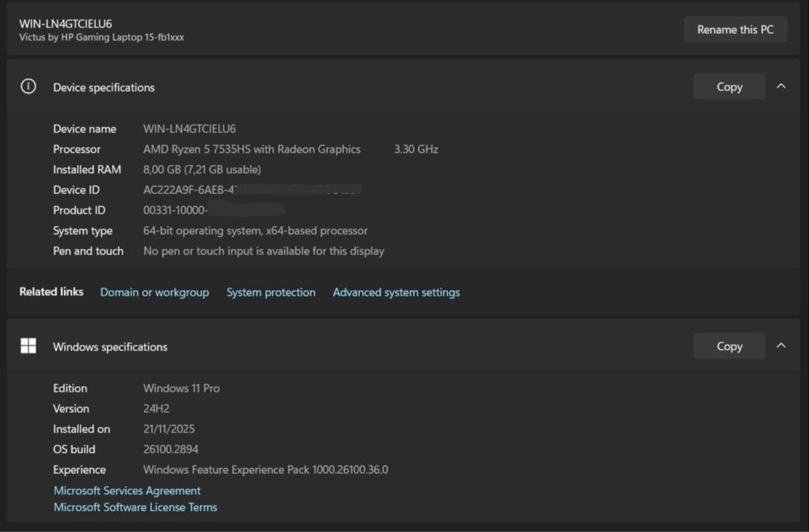Open Microsoft Software License Terms link
809x532 pixels.
click(135, 507)
